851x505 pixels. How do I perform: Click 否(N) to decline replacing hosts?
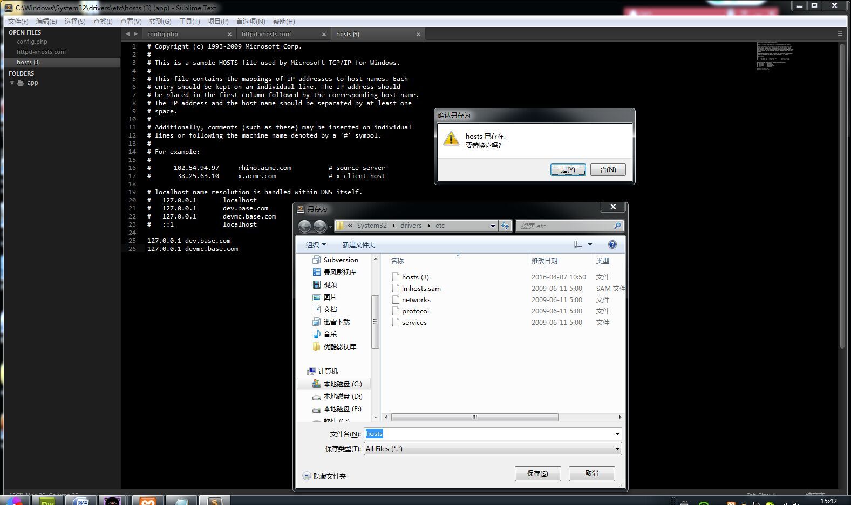608,169
